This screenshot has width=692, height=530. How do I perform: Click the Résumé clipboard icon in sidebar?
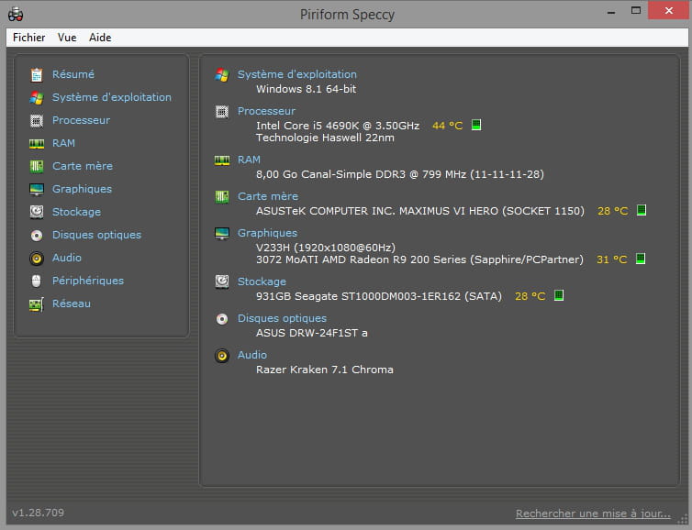tap(37, 74)
